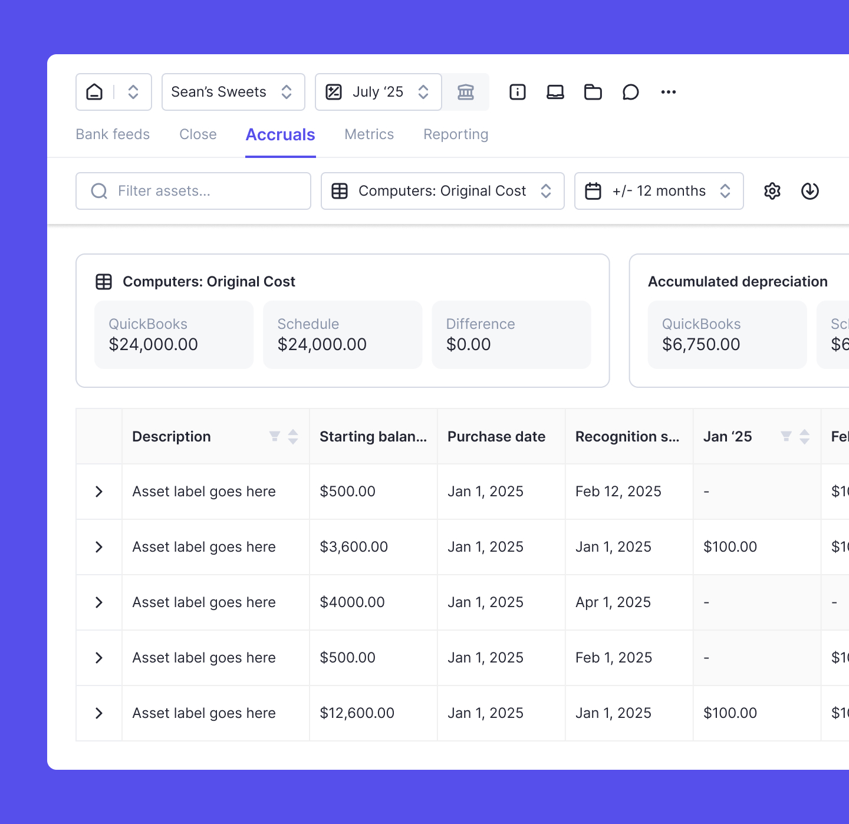The height and width of the screenshot is (824, 849).
Task: Sort the Jan '25 column
Action: click(x=804, y=436)
